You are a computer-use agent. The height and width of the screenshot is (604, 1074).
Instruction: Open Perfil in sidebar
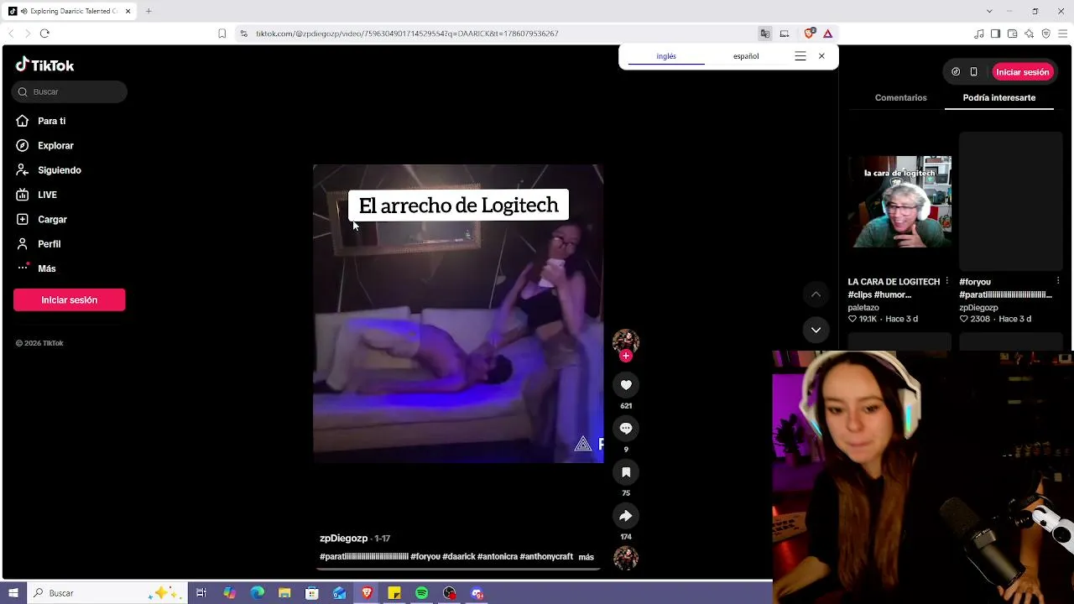pyautogui.click(x=38, y=244)
